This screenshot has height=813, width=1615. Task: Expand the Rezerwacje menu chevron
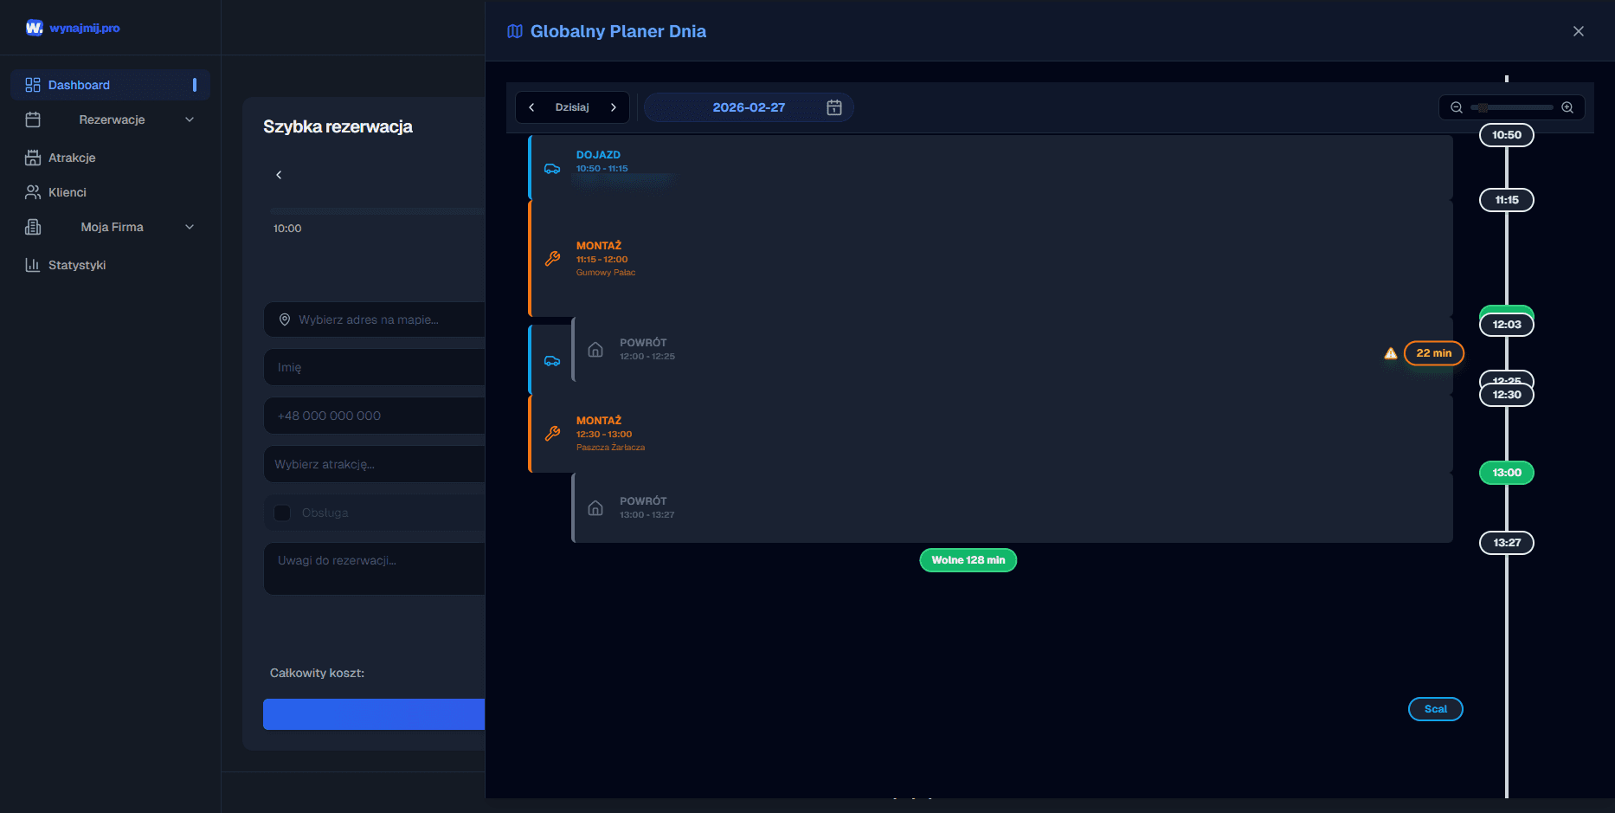(x=190, y=119)
